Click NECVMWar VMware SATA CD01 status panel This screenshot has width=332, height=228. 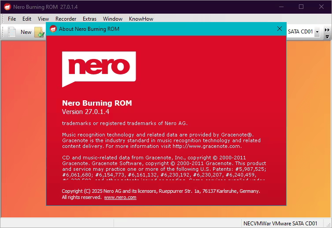tap(280, 223)
